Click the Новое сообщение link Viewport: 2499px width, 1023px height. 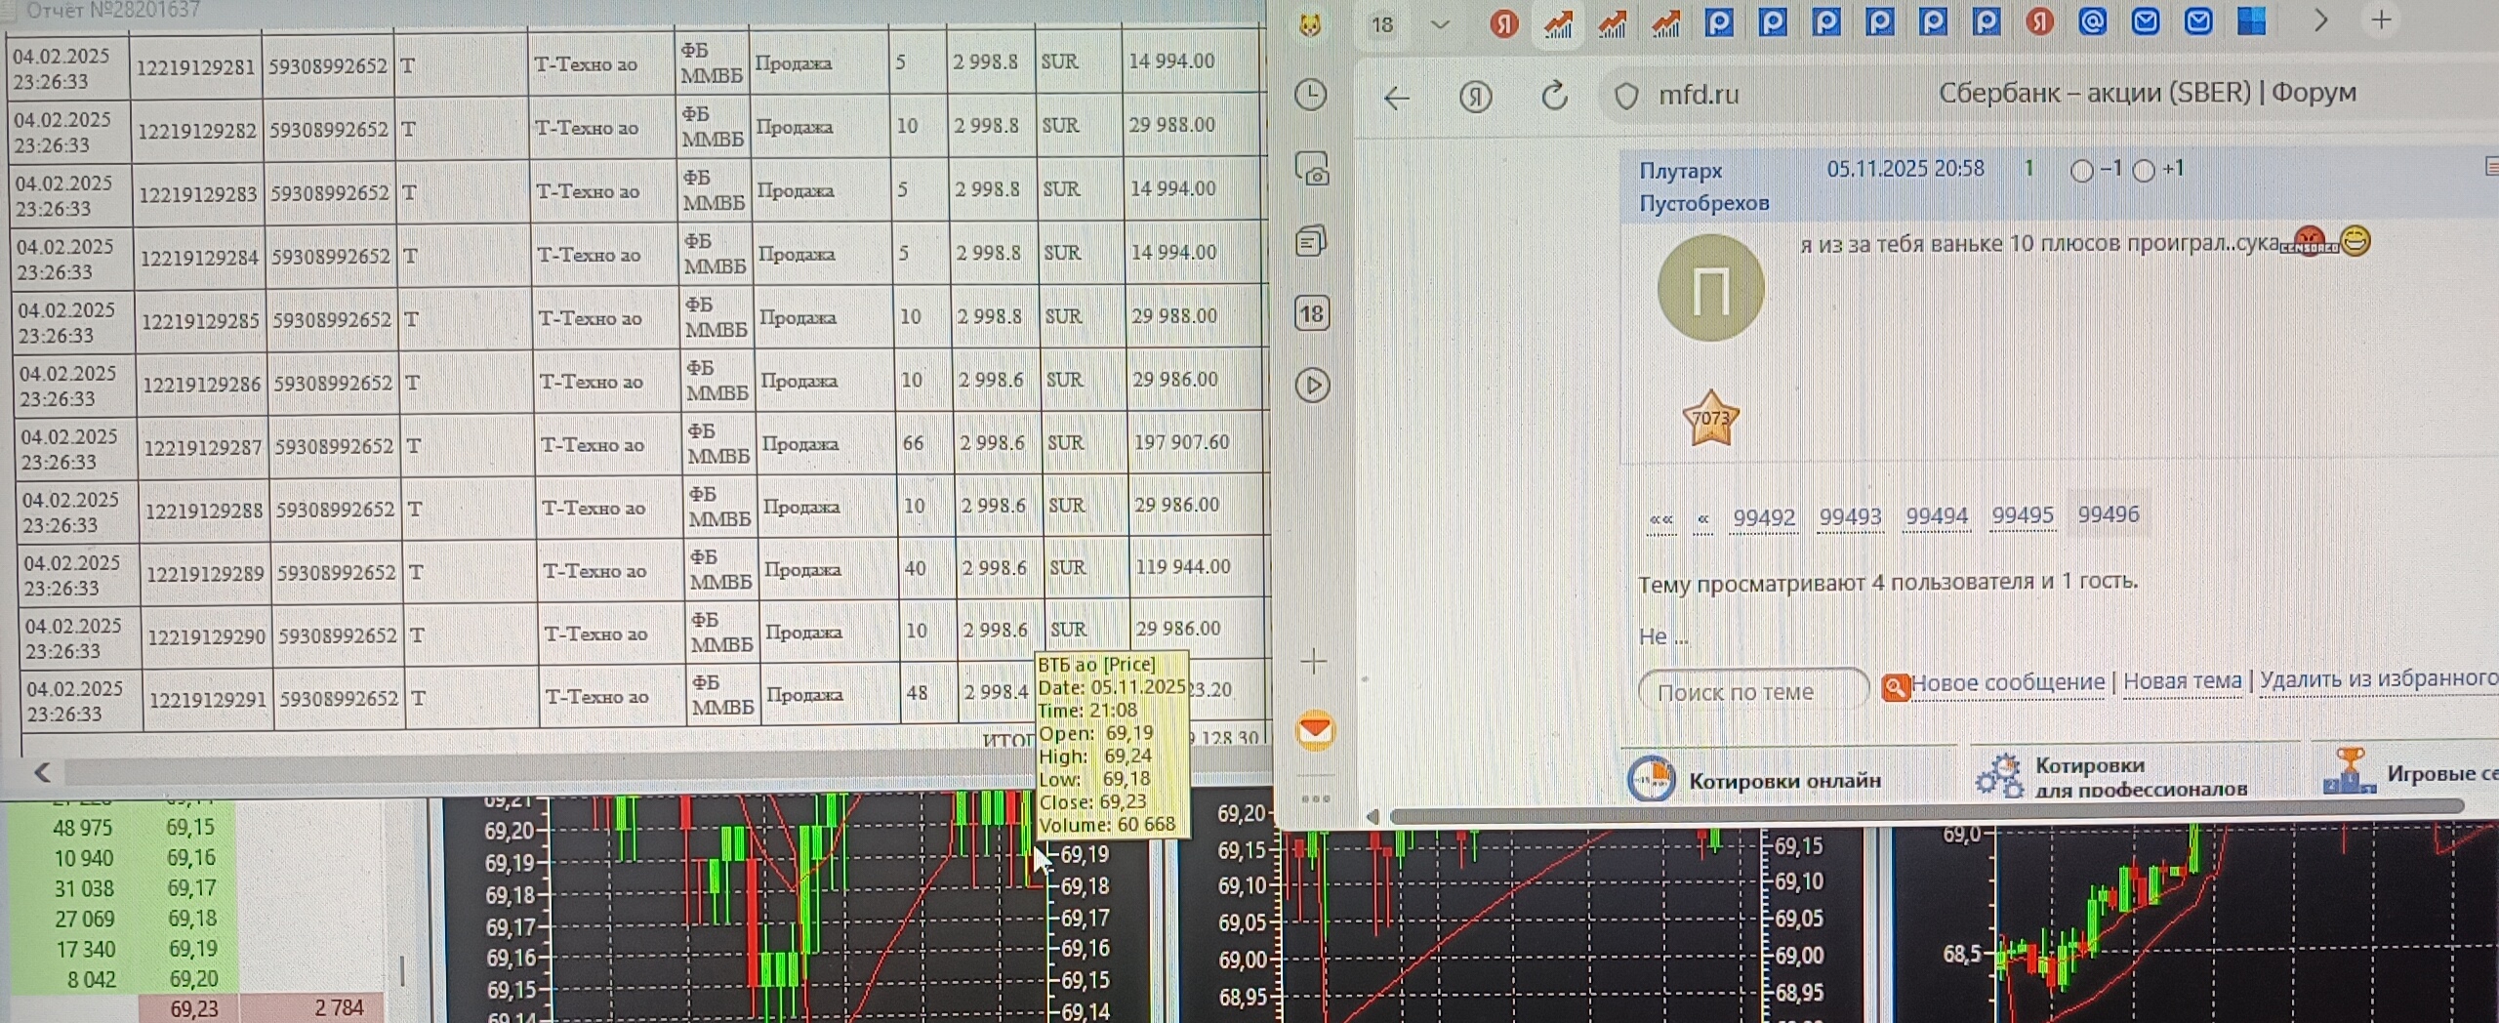click(2007, 682)
